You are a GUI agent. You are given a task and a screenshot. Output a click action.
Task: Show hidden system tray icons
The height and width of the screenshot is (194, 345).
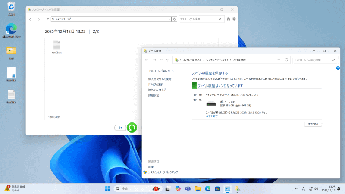pyautogui.click(x=296, y=189)
